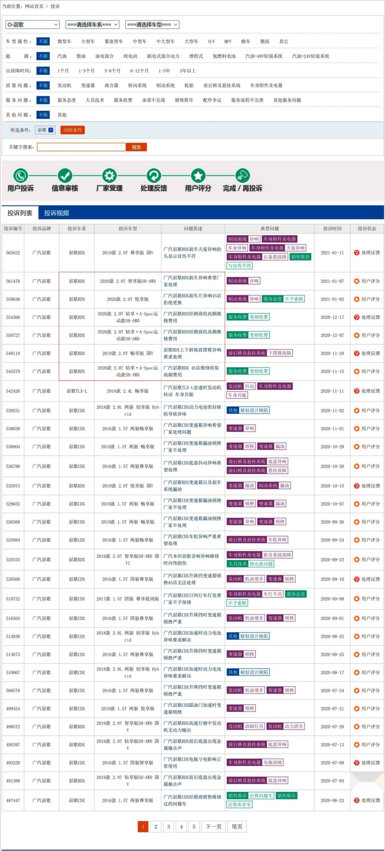Select 不限 for 能源 filter

pos(43,57)
